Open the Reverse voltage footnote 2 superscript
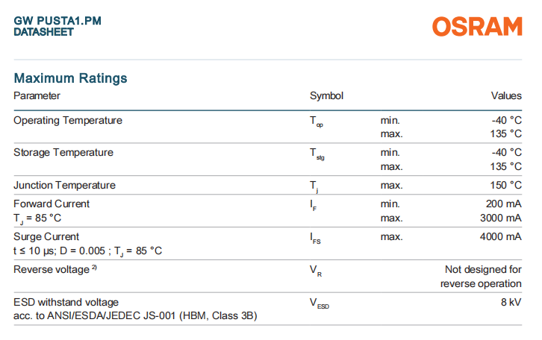Viewport: 542px width, 340px height. (x=94, y=268)
